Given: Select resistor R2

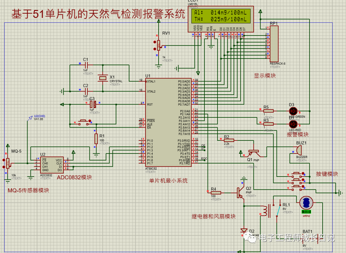Looking at the screenshot, I should [x=229, y=140].
